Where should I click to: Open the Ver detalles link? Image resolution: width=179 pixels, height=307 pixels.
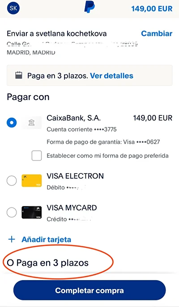tap(112, 75)
